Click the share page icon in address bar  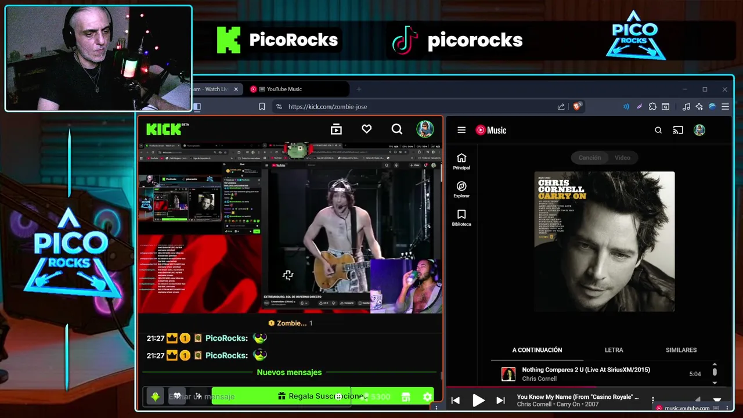click(561, 106)
